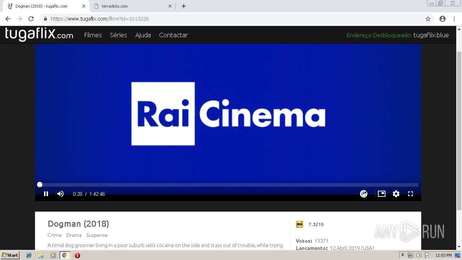Image resolution: width=462 pixels, height=260 pixels.
Task: Open the Contactar page
Action: (174, 35)
